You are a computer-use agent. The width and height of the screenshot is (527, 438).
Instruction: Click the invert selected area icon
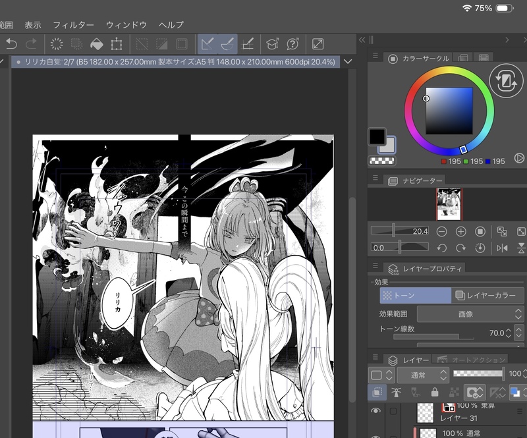point(161,44)
